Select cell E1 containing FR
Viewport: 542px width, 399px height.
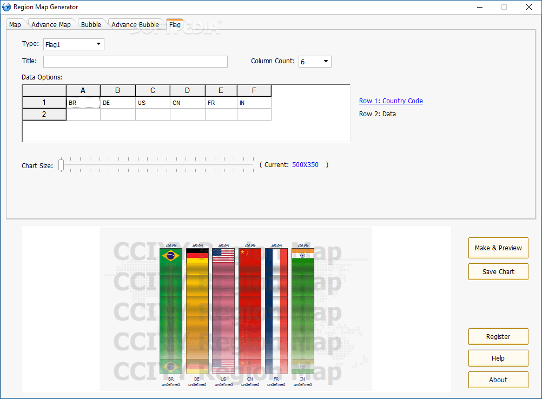pos(221,103)
